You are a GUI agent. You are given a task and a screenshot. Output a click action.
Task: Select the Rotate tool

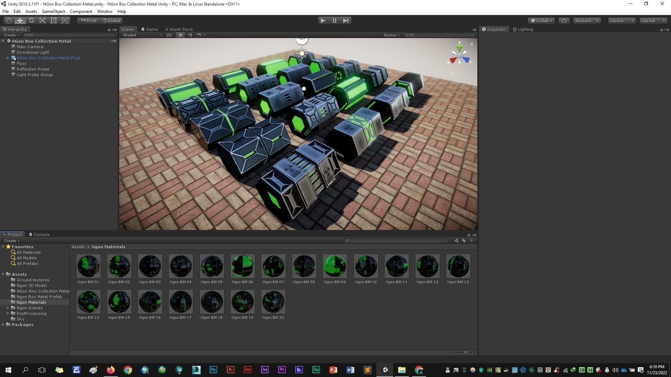pyautogui.click(x=31, y=21)
